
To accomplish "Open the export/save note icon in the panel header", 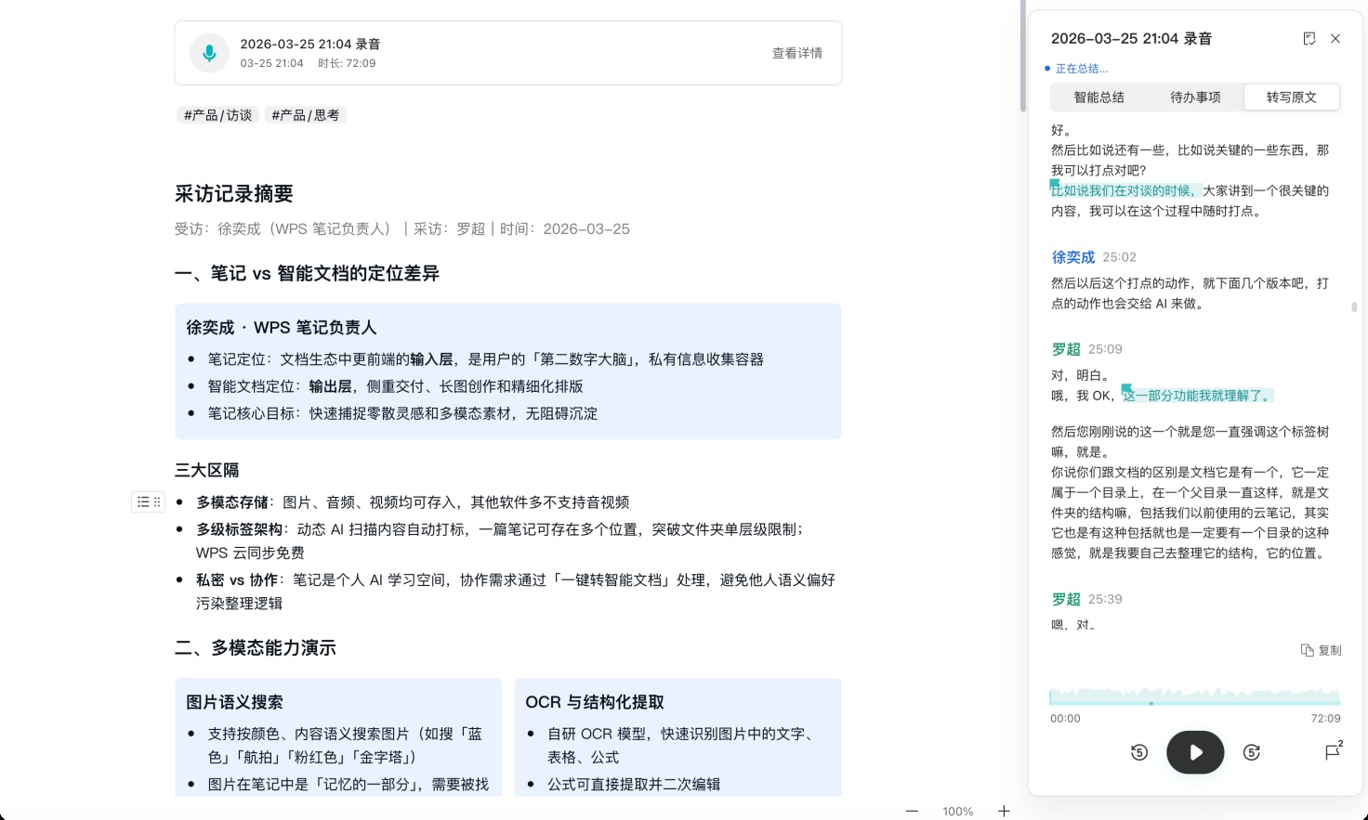I will pyautogui.click(x=1310, y=39).
